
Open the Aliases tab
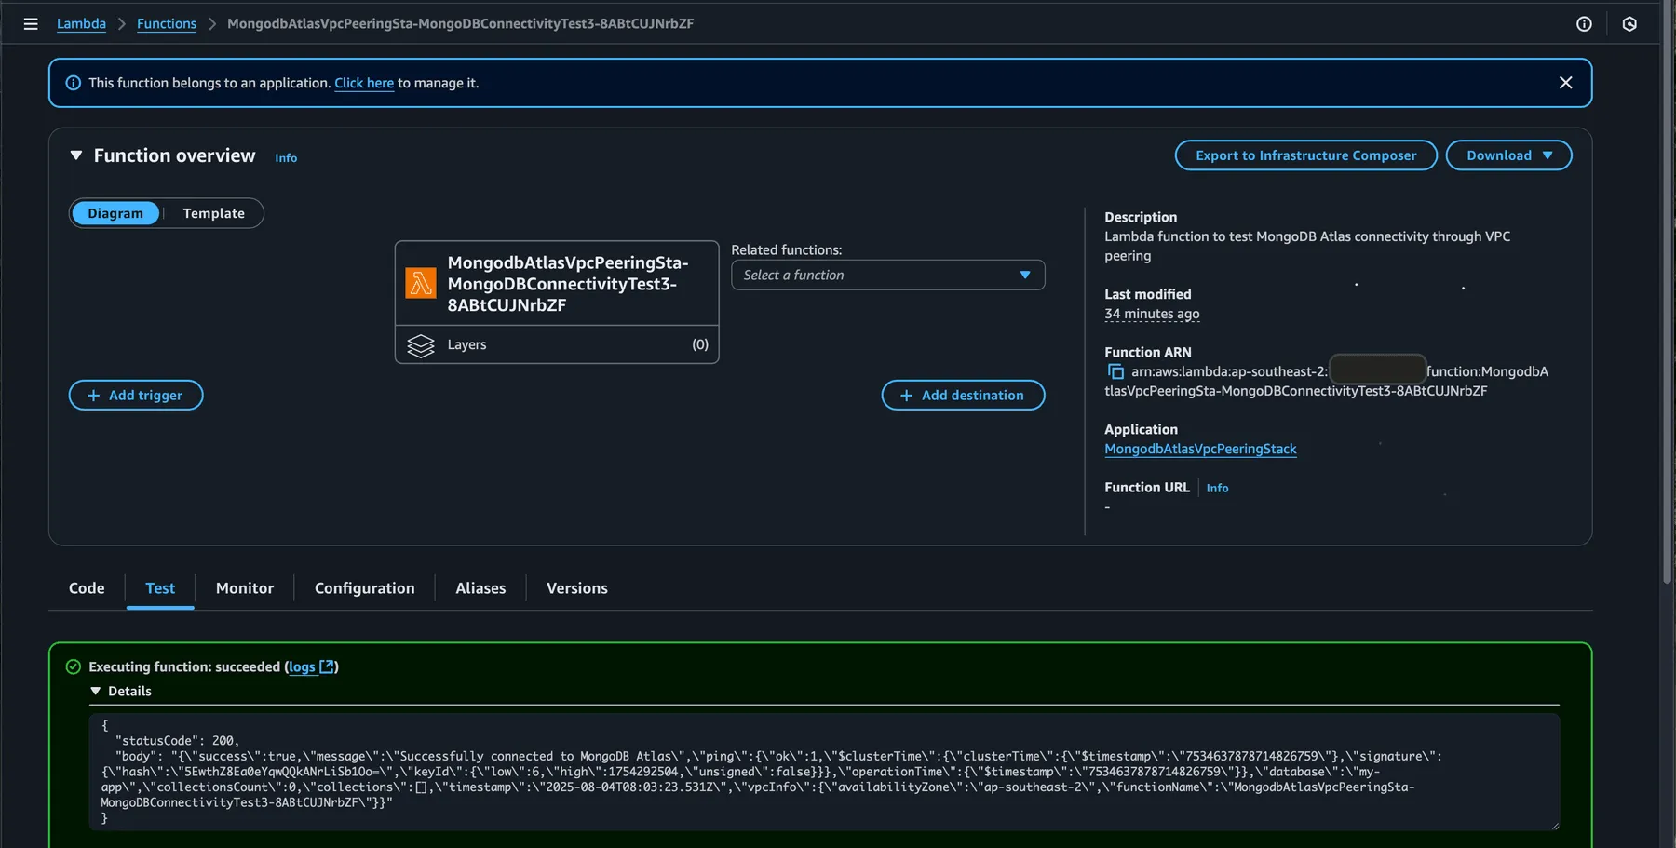(x=480, y=588)
